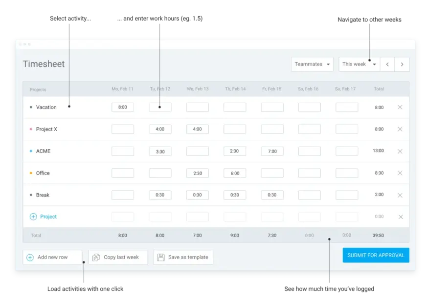This screenshot has width=428, height=308.
Task: Click the Su, Feb 17 column header
Action: [x=345, y=89]
